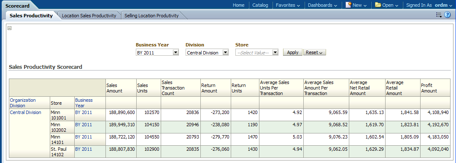The width and height of the screenshot is (456, 163).
Task: Expand the Dashboards menu
Action: (x=323, y=5)
